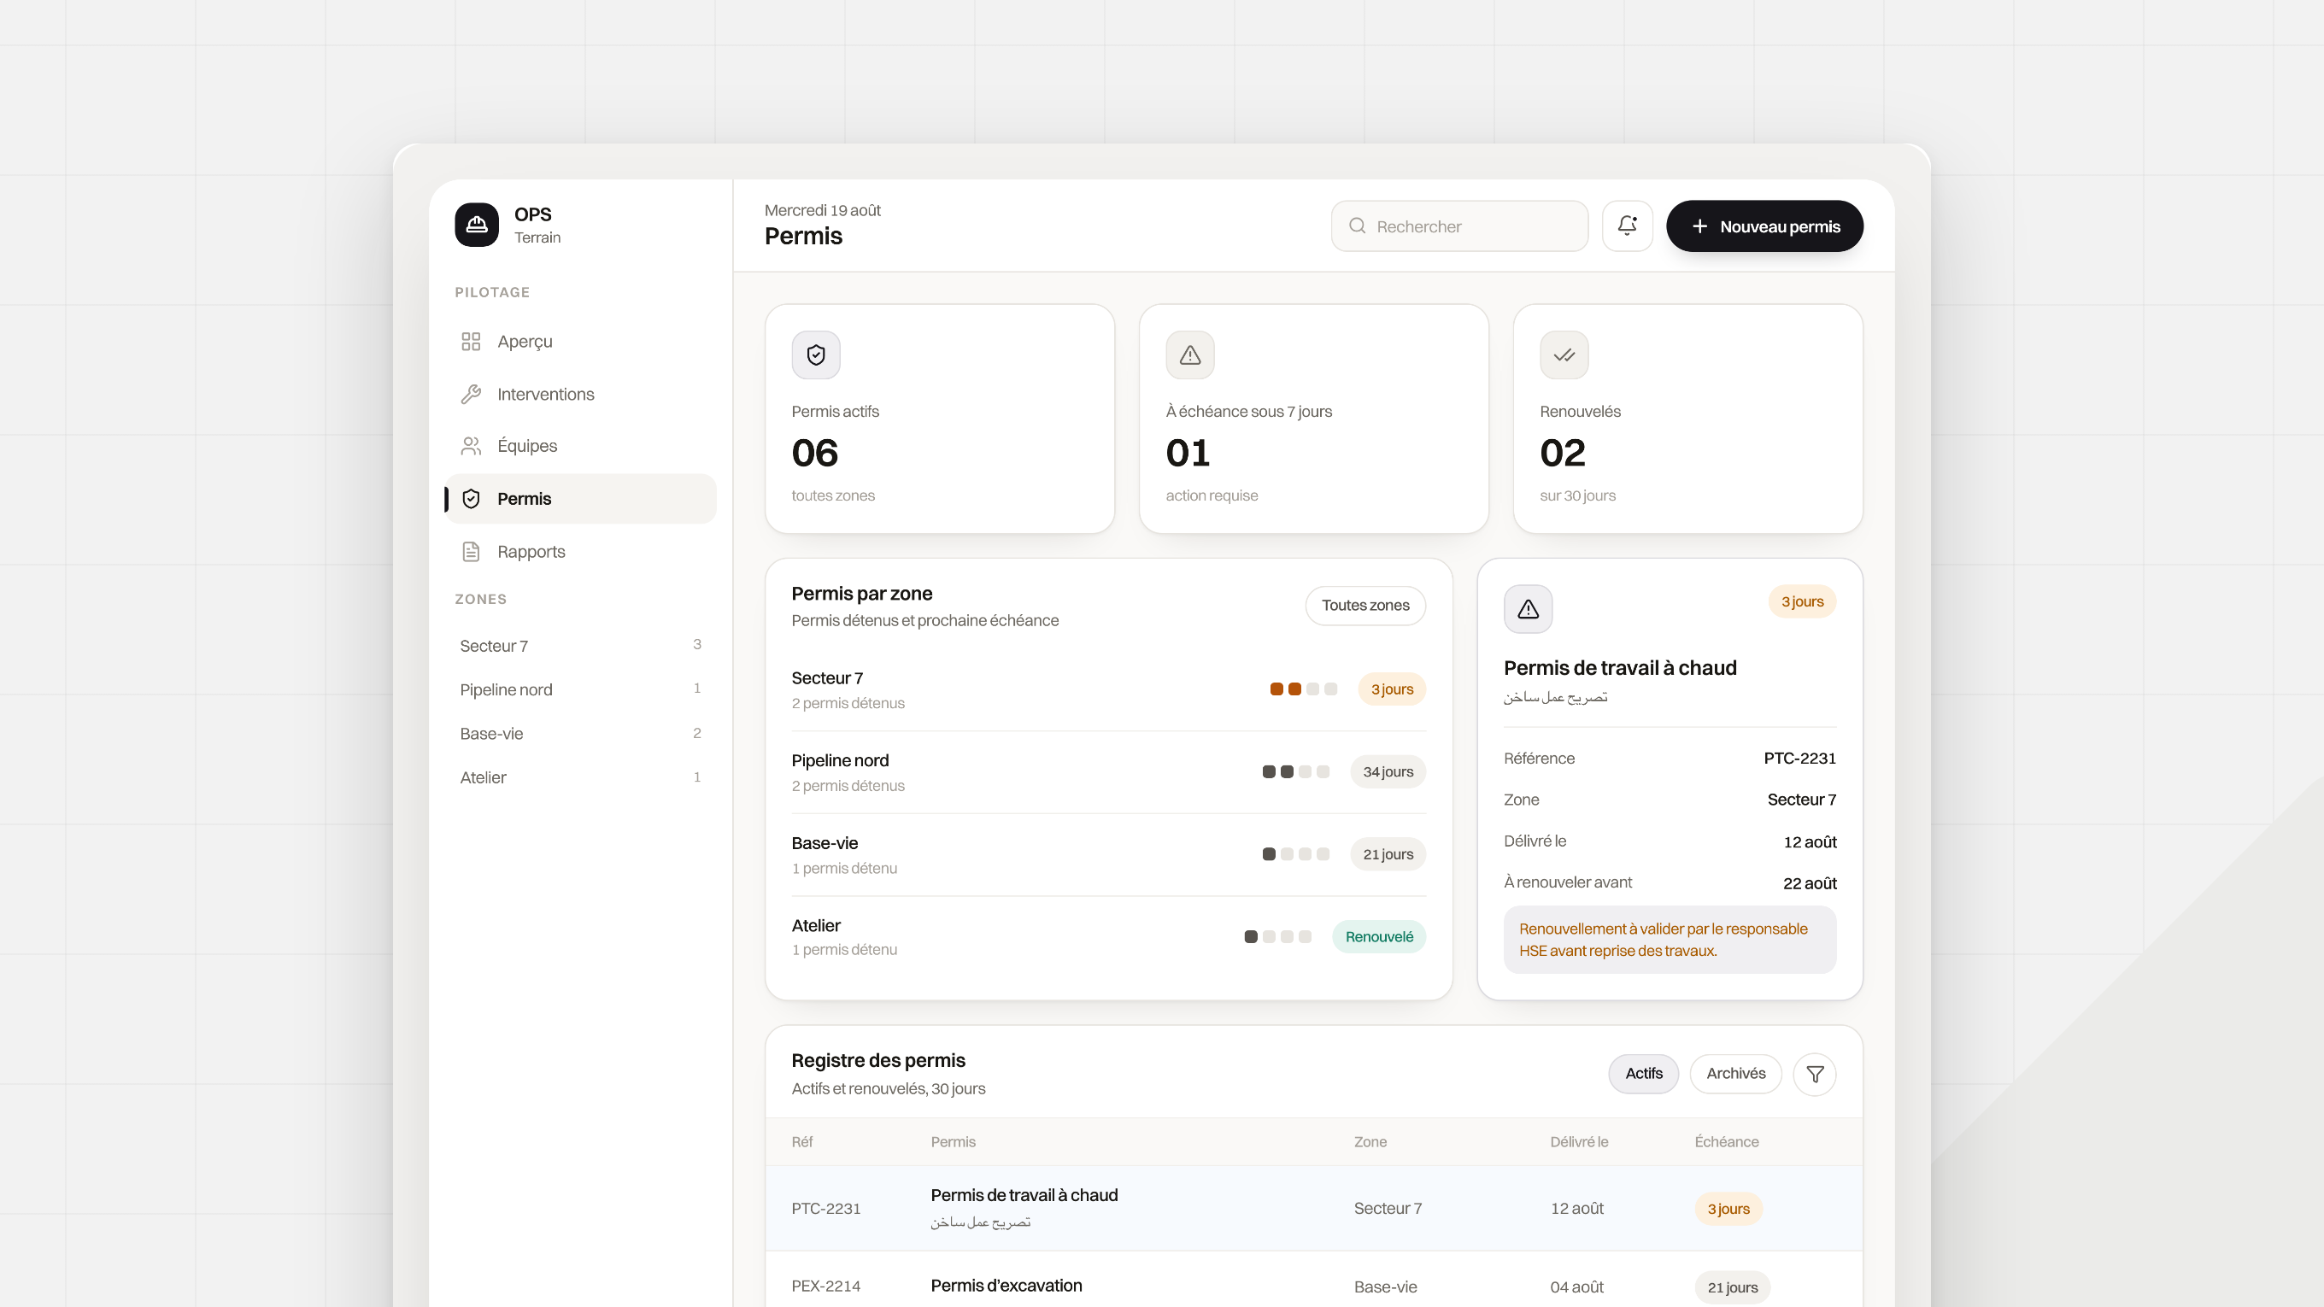Click the PTC-2231 reference value in detail panel
Image resolution: width=2324 pixels, height=1307 pixels.
coord(1800,759)
